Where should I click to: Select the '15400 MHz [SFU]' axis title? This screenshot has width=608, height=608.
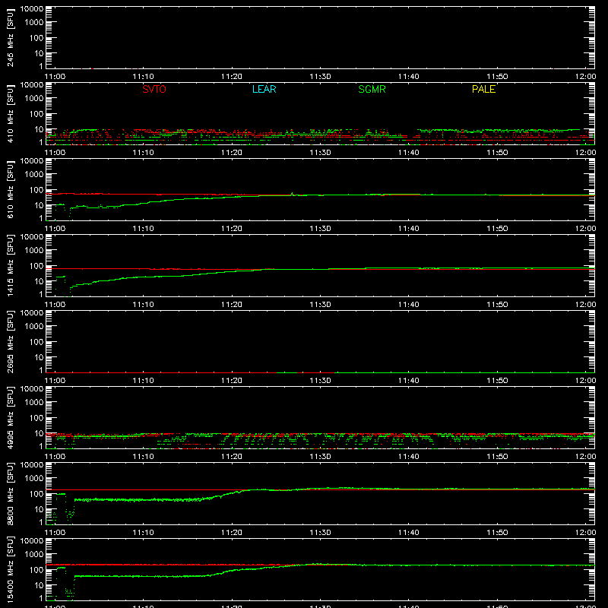[11, 569]
